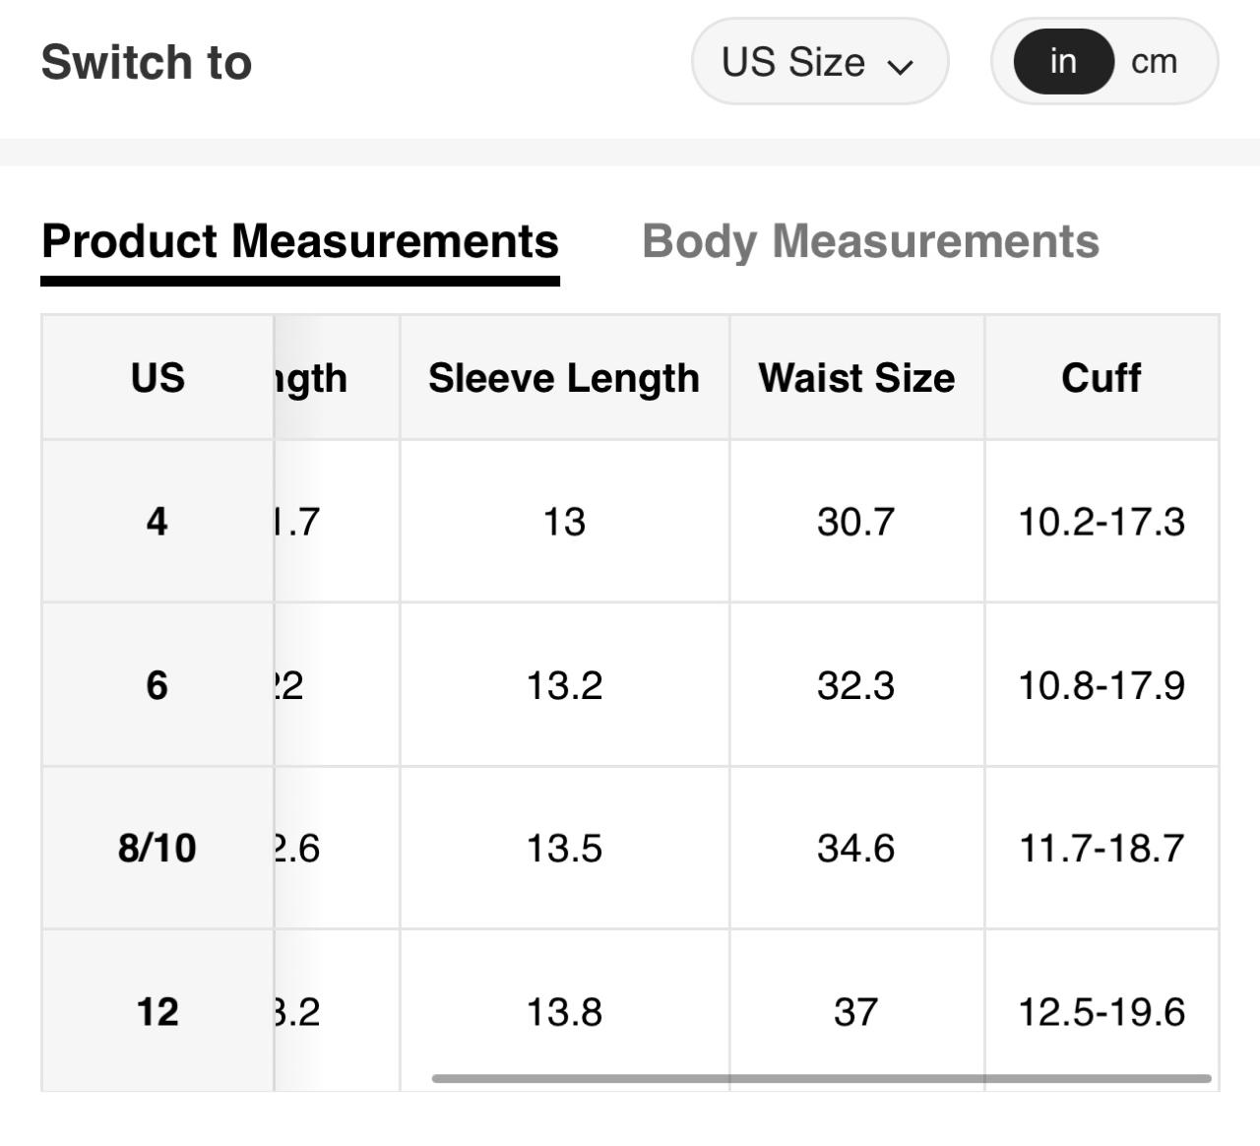Select the US column header
This screenshot has width=1260, height=1146.
pos(157,378)
